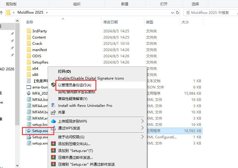Viewport: 238px width, 168px height.
Task: Click the MFA_2025 application icon
Action: click(29, 93)
